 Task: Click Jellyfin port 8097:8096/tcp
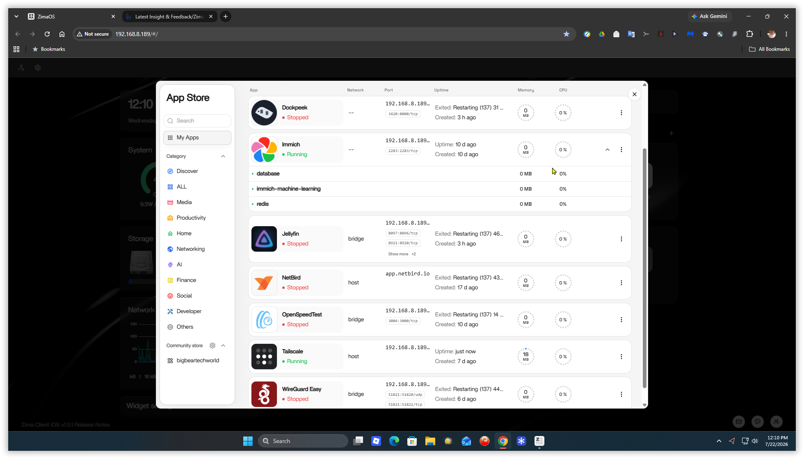403,233
